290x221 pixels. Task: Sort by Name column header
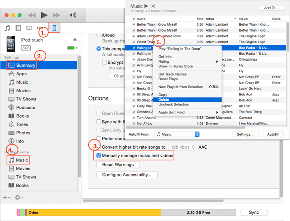[163, 18]
